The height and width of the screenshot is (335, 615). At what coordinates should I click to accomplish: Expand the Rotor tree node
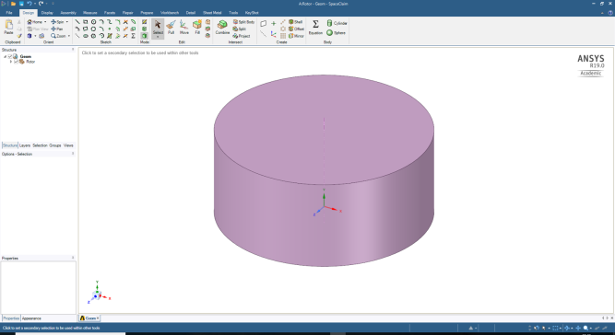pos(11,62)
